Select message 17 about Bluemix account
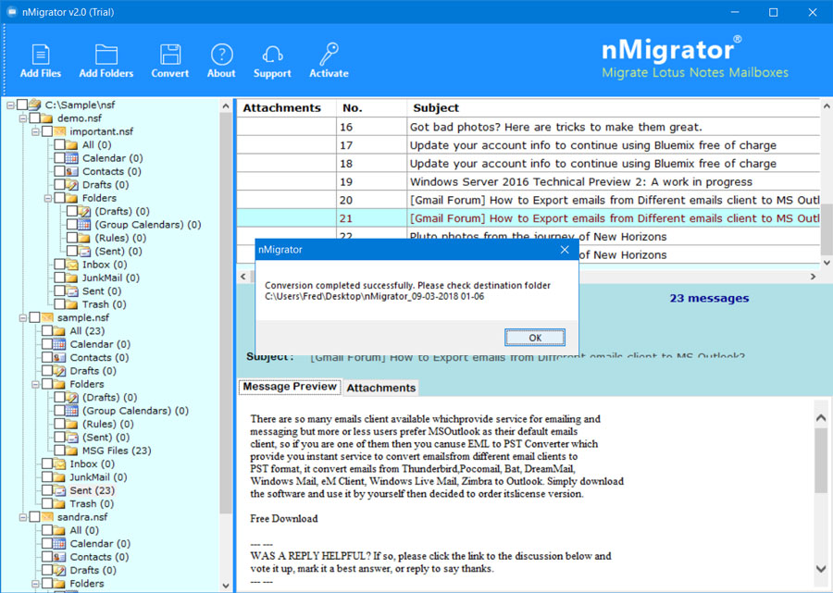The width and height of the screenshot is (833, 593). tap(528, 145)
